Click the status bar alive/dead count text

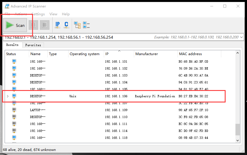pyautogui.click(x=29, y=150)
